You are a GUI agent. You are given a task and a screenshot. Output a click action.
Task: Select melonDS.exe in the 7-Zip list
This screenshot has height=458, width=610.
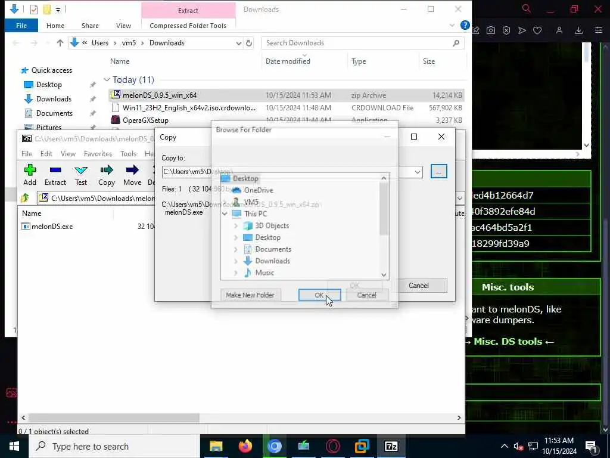[52, 227]
